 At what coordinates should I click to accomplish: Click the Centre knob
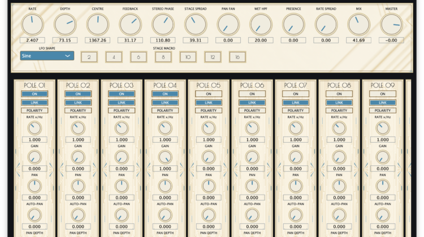point(98,24)
